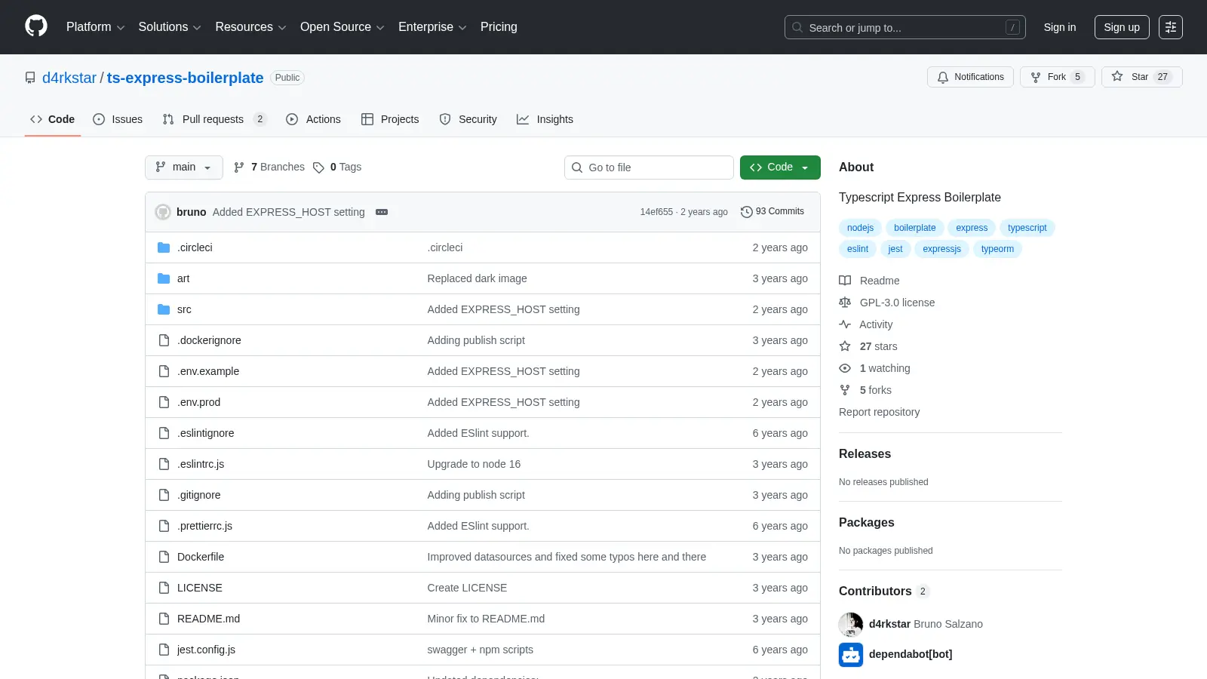1207x679 pixels.
Task: Open the Releases section heading
Action: pyautogui.click(x=865, y=453)
